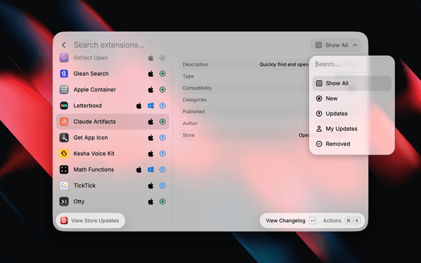Click the Math Functions app icon
This screenshot has height=263, width=421.
pos(64,170)
